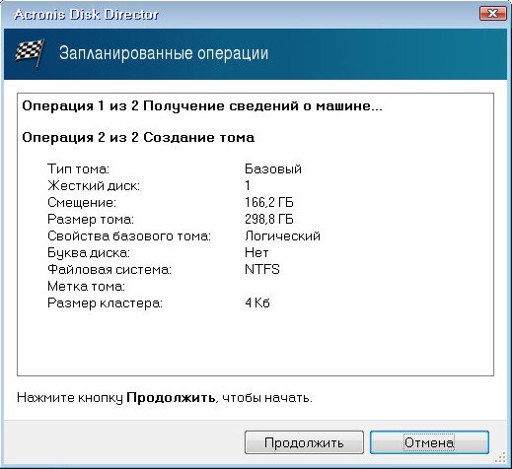Image resolution: width=512 pixels, height=469 pixels.
Task: Select the 'Операция 2 из 2 Создание тома' line
Action: pyautogui.click(x=138, y=137)
